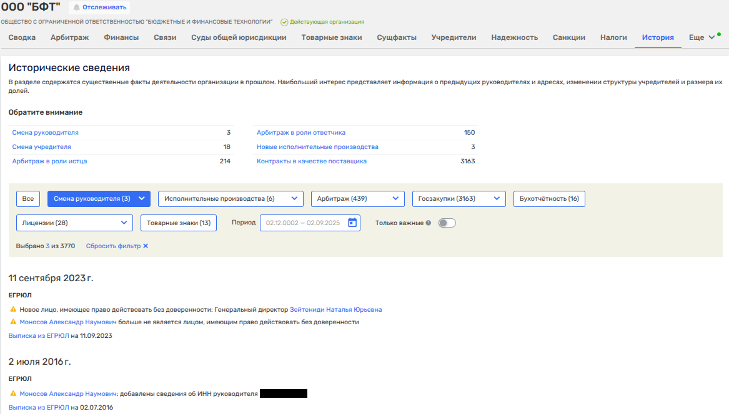The width and height of the screenshot is (729, 414).
Task: Switch to the Финансы tab
Action: 121,37
